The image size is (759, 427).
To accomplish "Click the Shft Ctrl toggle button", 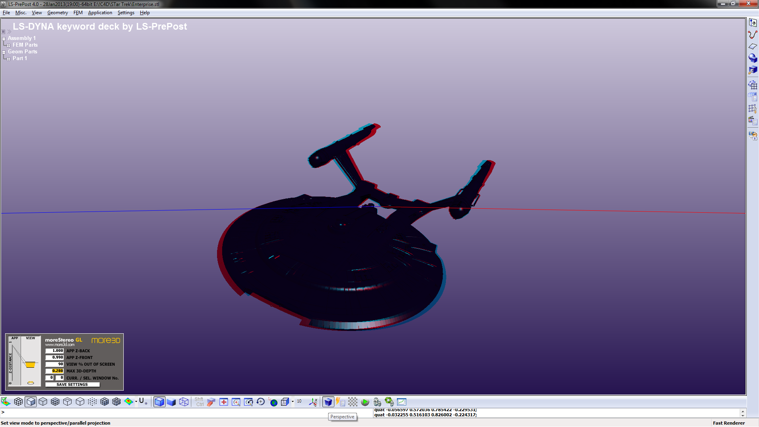I will tap(199, 402).
